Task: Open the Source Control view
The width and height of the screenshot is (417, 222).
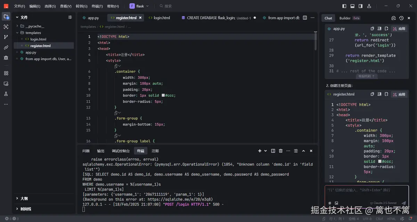Action: 6,37
